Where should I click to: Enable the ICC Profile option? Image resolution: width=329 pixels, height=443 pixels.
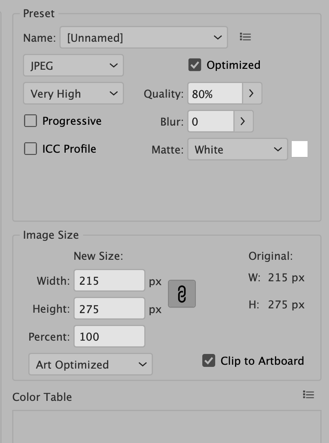click(30, 148)
